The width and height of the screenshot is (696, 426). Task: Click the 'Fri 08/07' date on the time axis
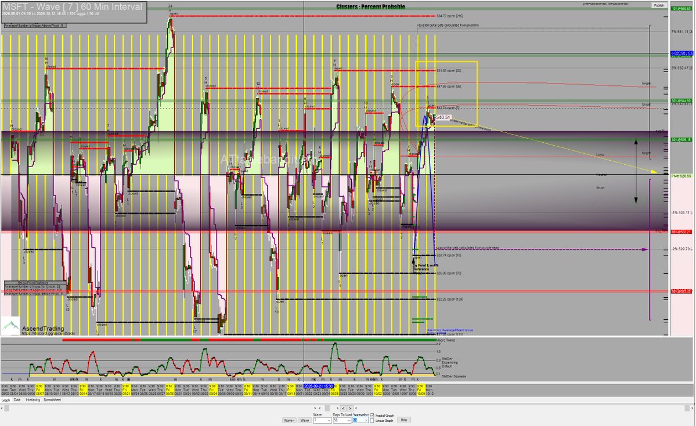tap(39, 390)
